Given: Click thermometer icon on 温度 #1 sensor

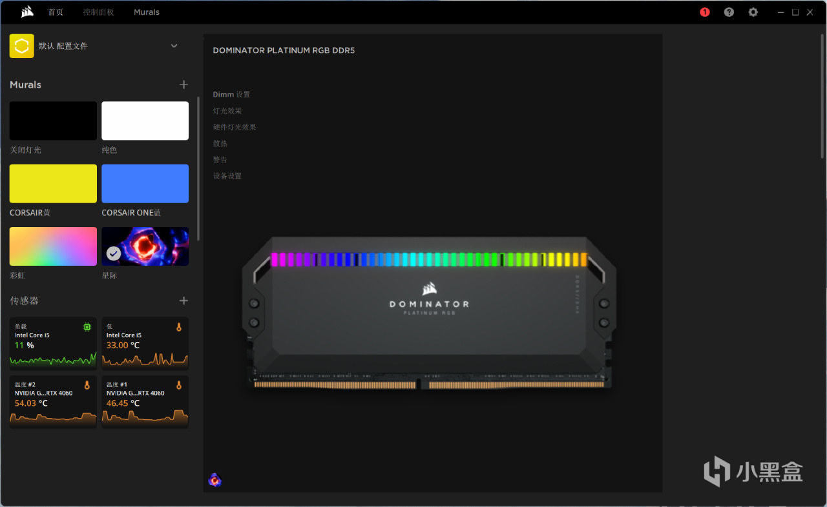Looking at the screenshot, I should pyautogui.click(x=179, y=385).
